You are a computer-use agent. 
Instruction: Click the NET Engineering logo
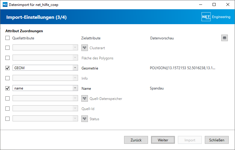click(216, 17)
